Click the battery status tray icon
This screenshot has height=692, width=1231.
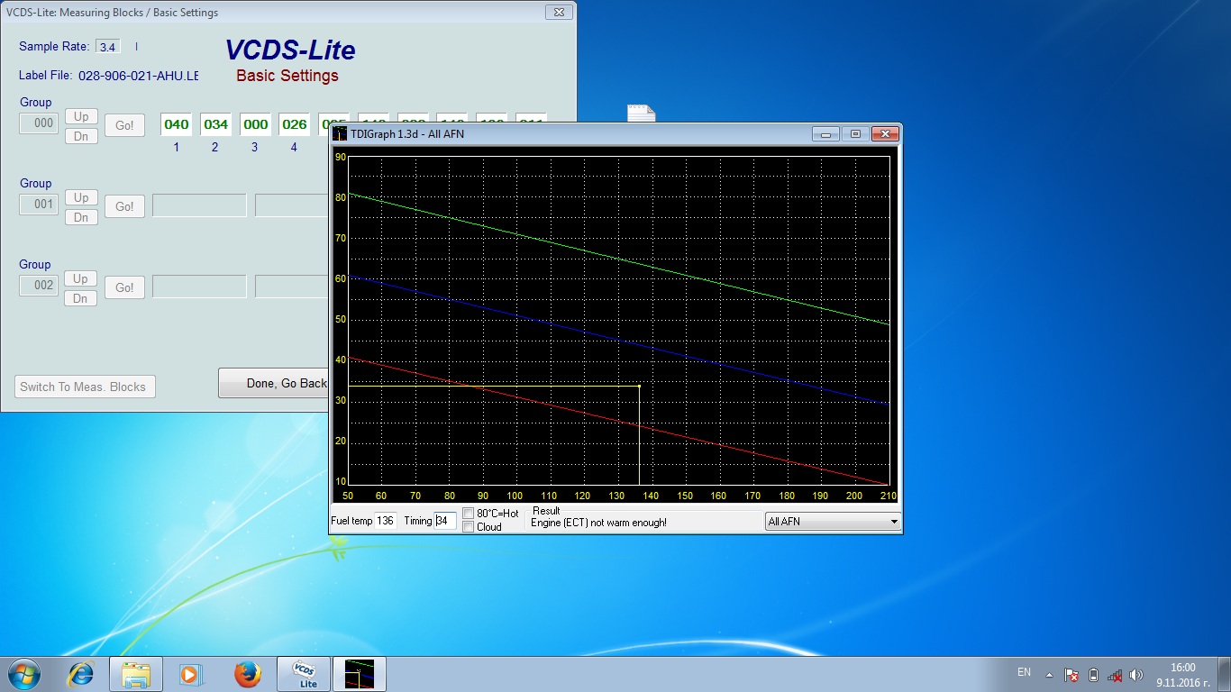click(x=1093, y=675)
